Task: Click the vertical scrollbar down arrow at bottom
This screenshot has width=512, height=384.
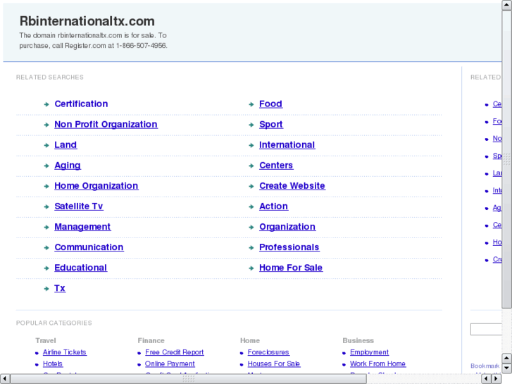Action: (506, 368)
